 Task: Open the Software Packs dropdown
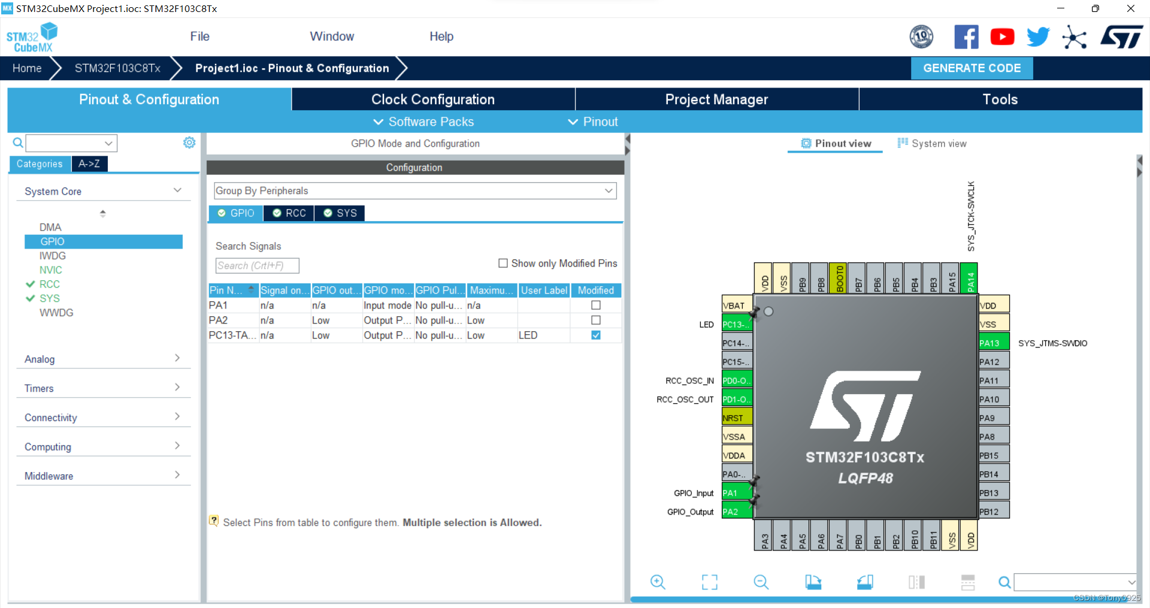(423, 122)
